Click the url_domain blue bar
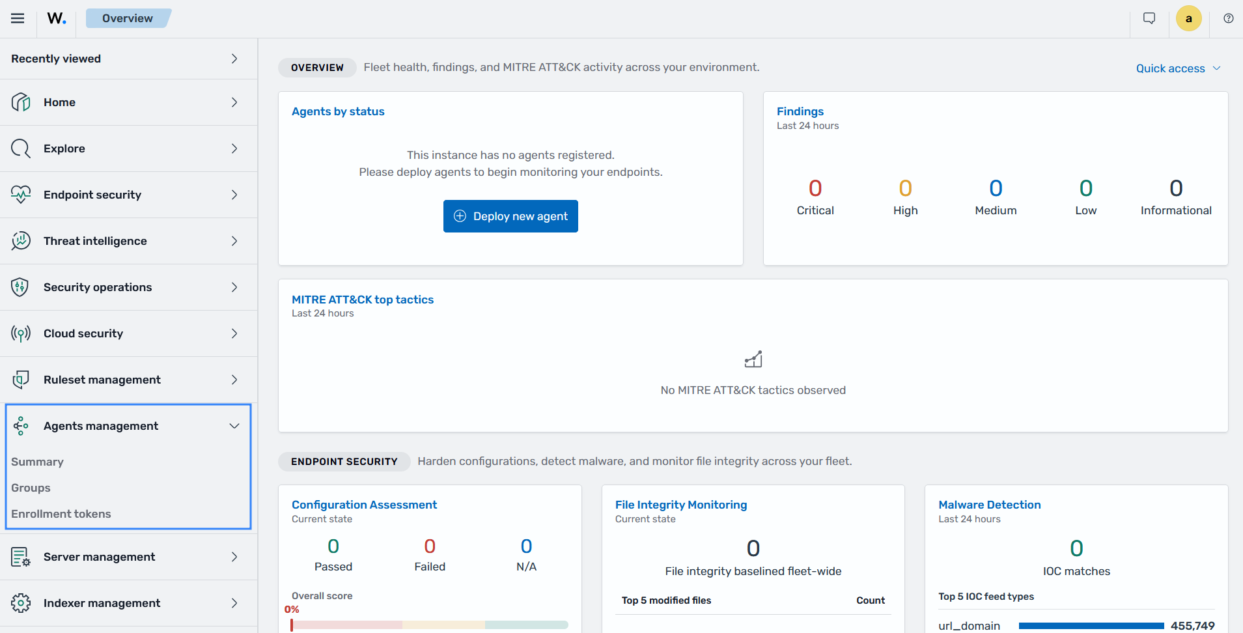 click(x=1091, y=626)
